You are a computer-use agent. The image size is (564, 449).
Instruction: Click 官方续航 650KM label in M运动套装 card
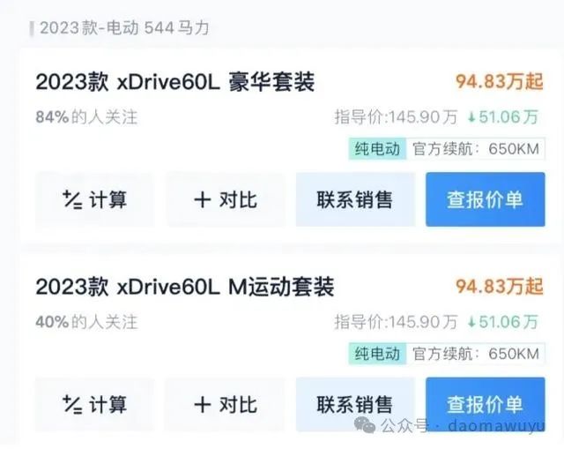[x=476, y=354]
